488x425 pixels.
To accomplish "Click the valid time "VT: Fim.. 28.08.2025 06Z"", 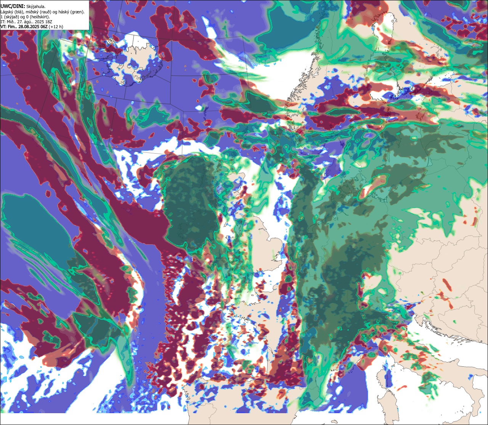I will point(24,27).
